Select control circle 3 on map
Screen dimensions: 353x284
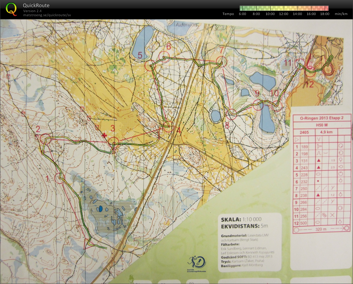point(114,142)
